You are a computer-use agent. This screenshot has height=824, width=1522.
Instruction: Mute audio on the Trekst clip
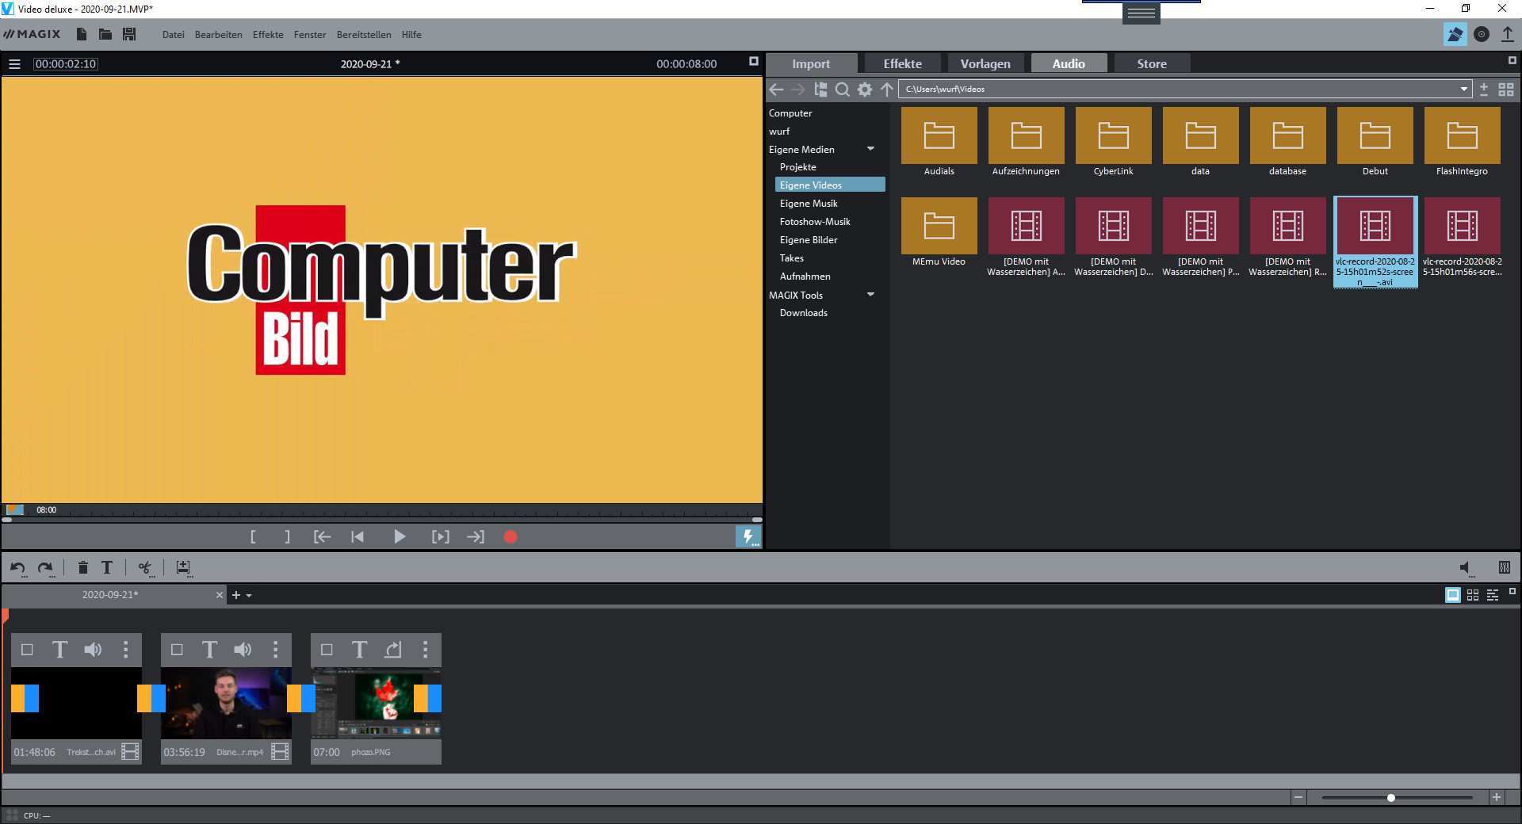[93, 650]
